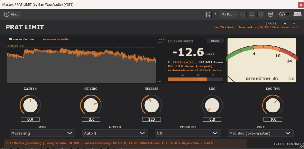Click the 66 spl latency clock icon
304x149 pixels.
(7, 14)
